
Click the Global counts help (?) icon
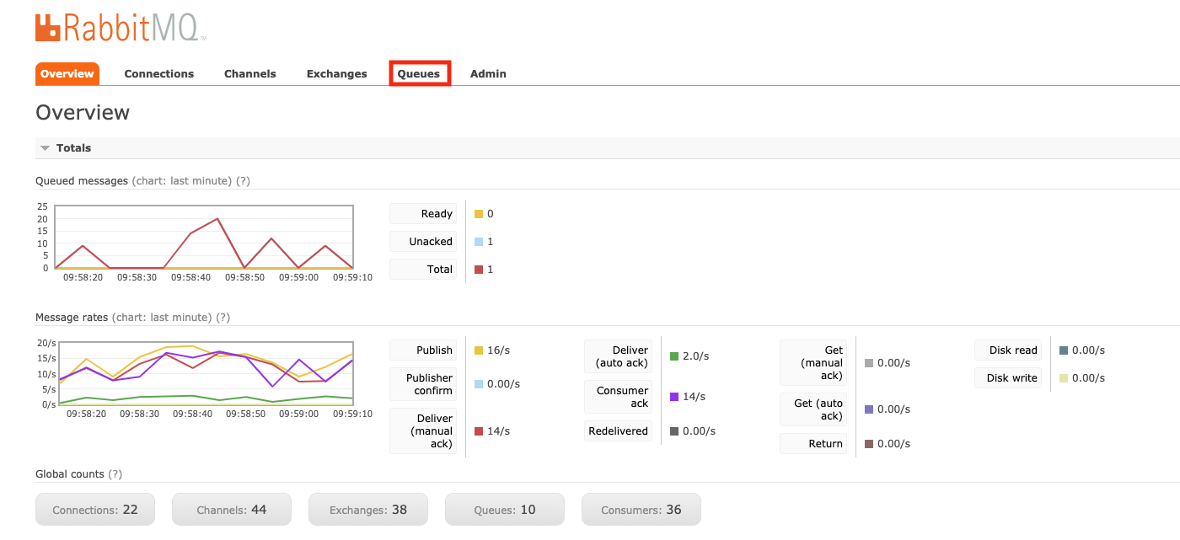115,474
